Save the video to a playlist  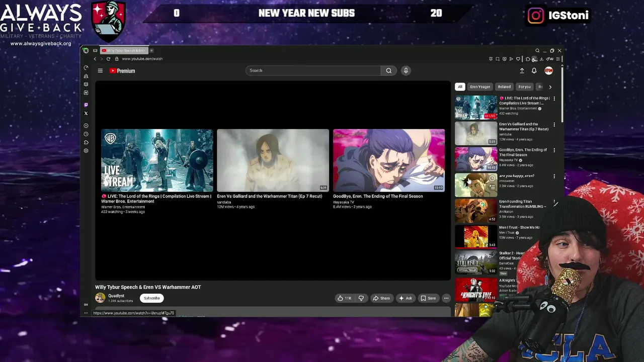pos(428,298)
